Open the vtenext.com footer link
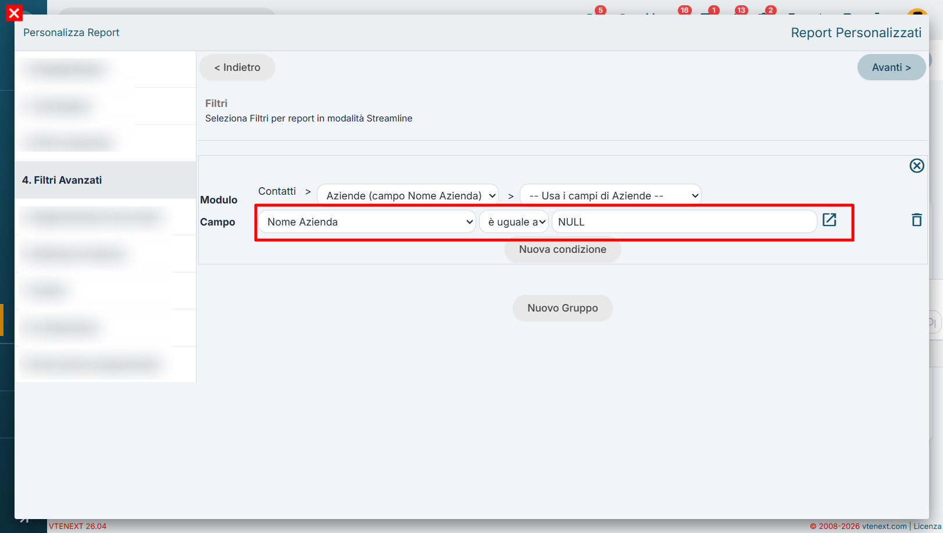943x533 pixels. click(884, 526)
